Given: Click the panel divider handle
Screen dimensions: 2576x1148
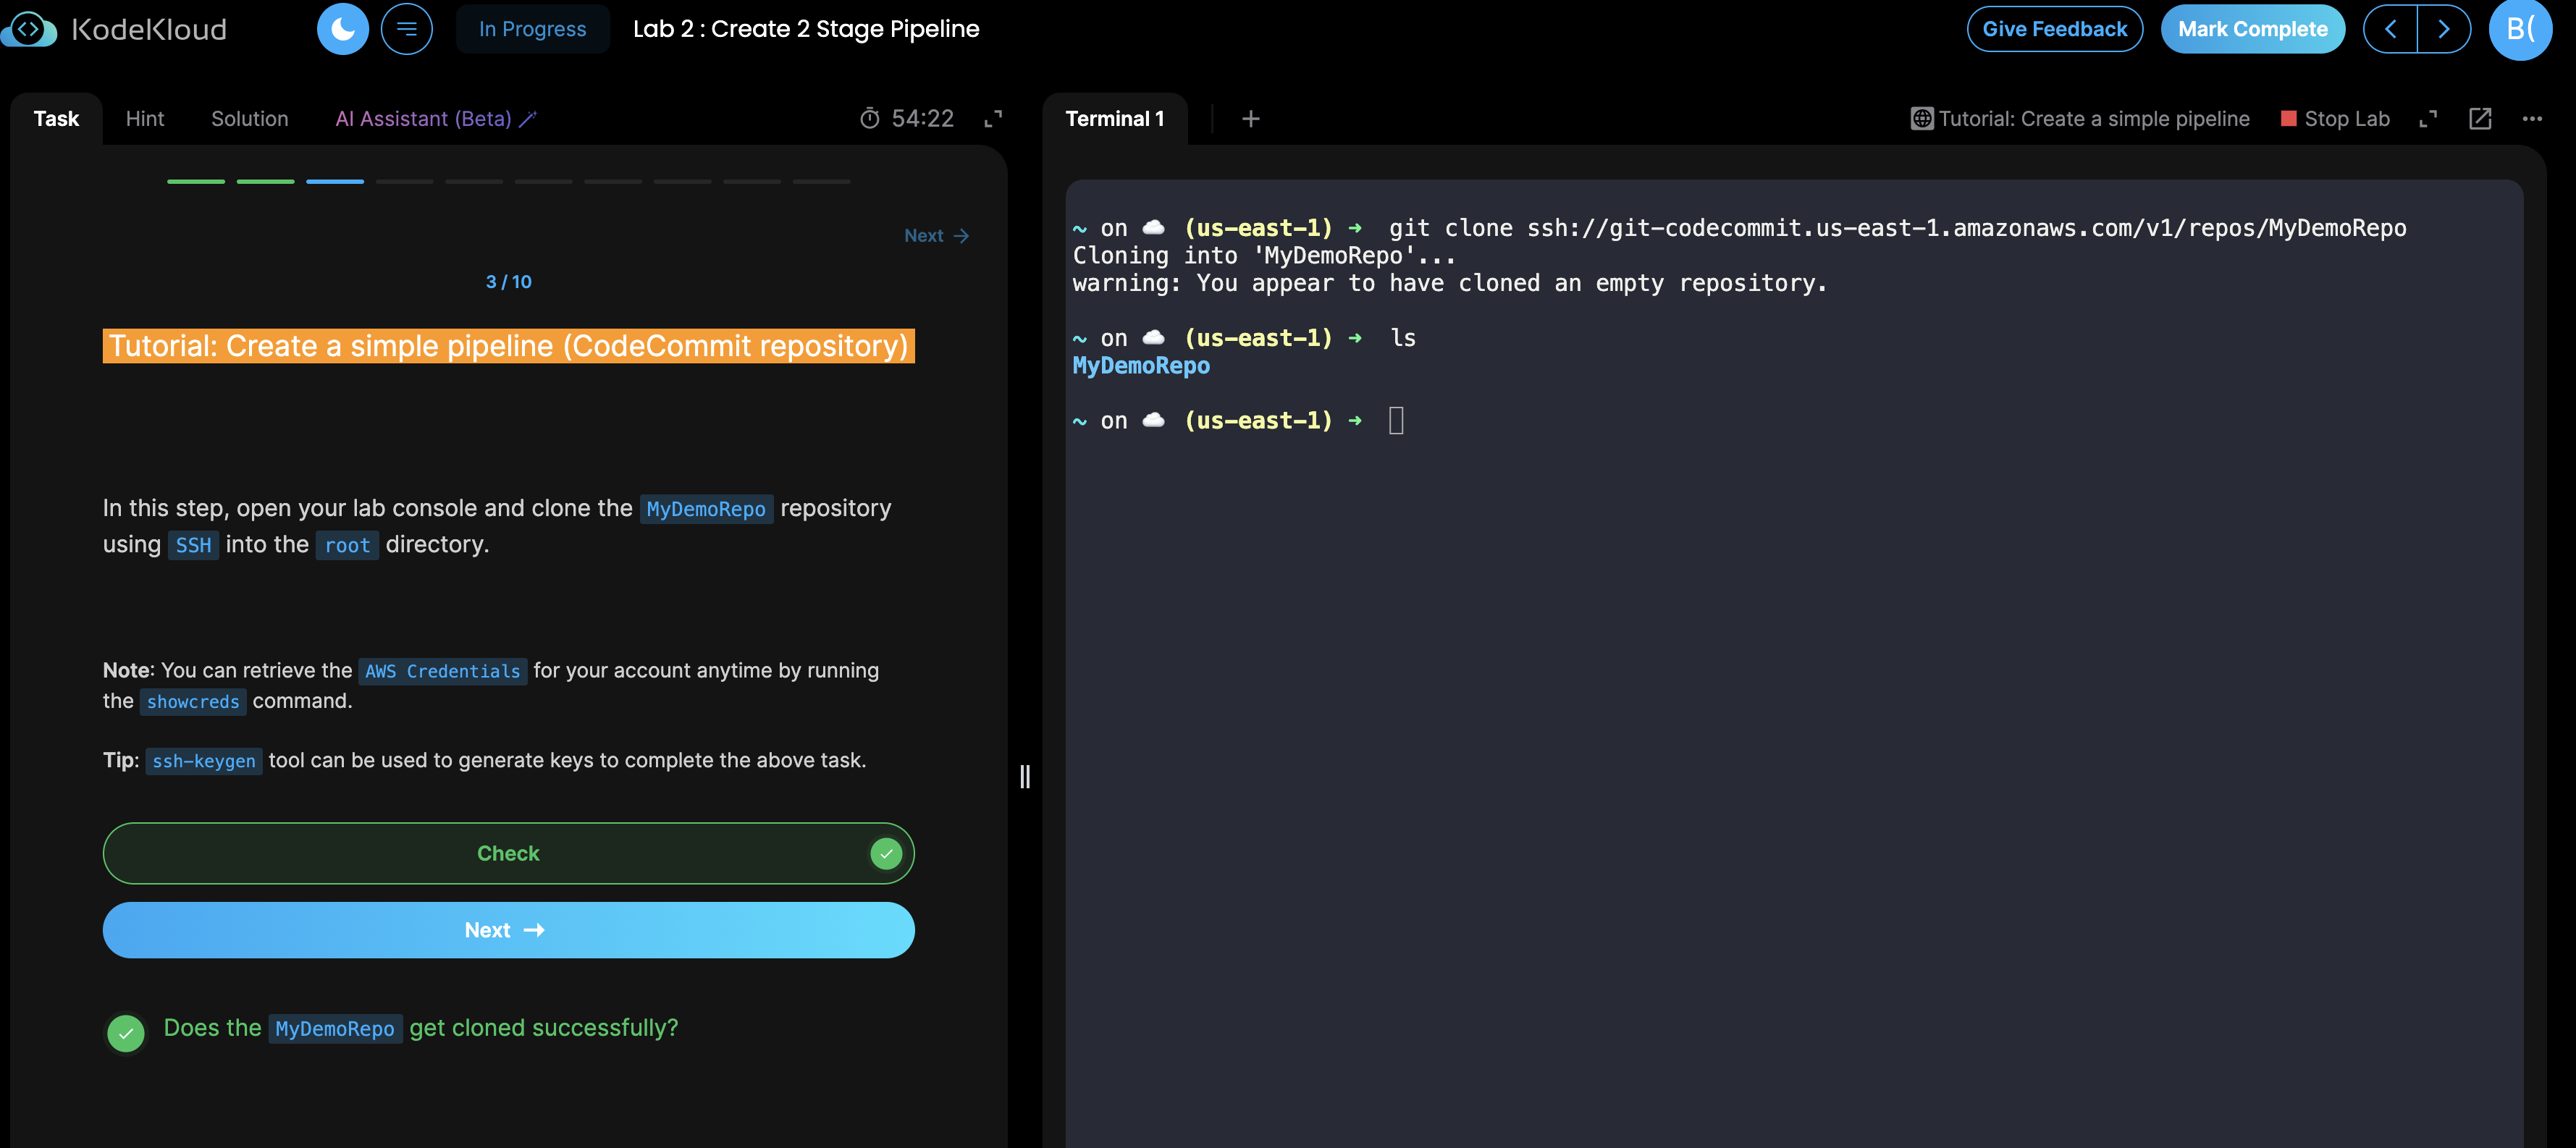Looking at the screenshot, I should (1024, 776).
